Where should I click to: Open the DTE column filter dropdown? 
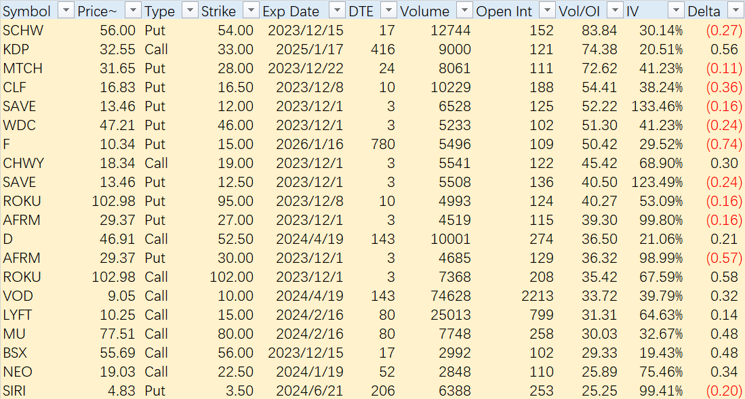[x=389, y=10]
